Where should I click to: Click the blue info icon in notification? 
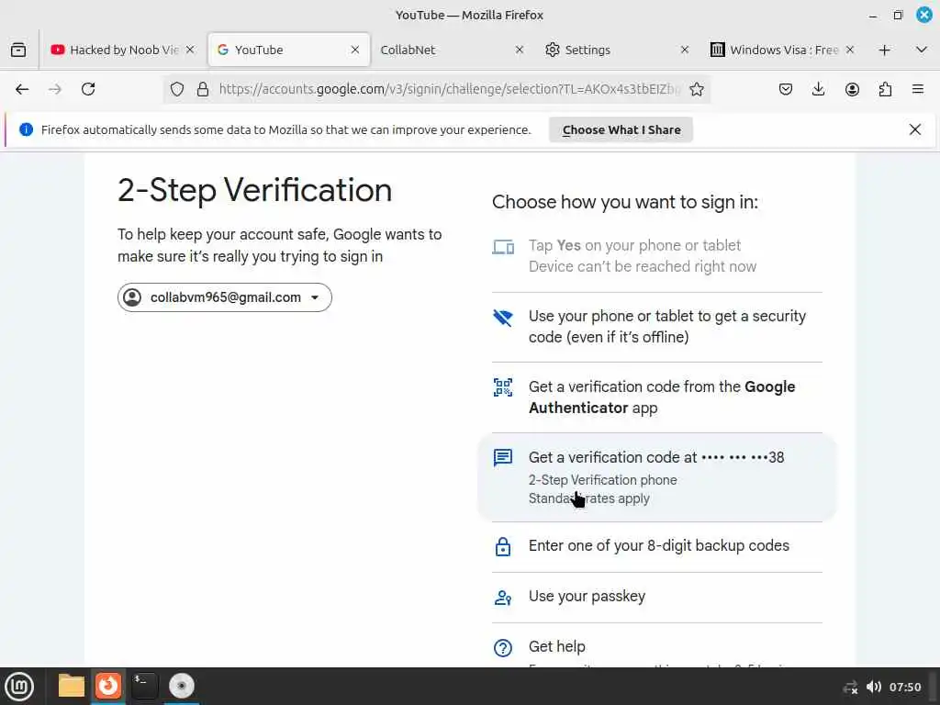[26, 129]
